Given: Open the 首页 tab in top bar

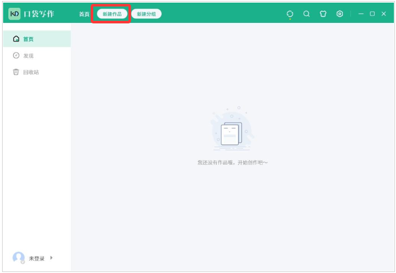Looking at the screenshot, I should [84, 14].
